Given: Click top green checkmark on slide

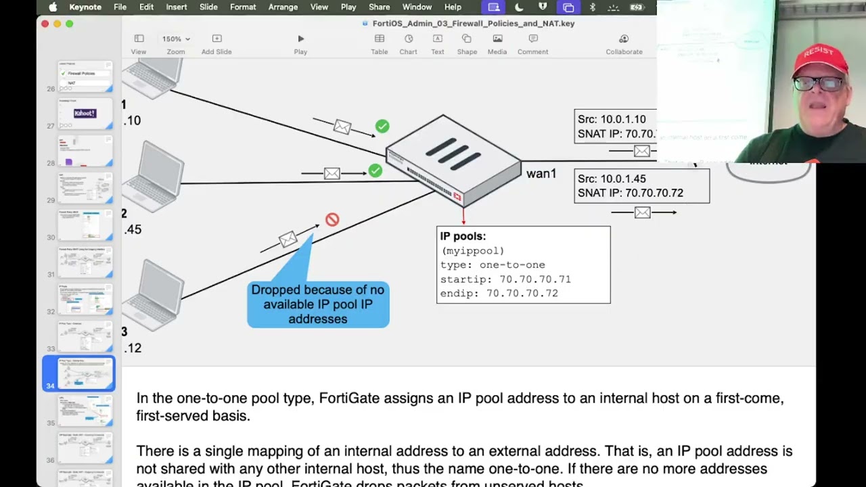Looking at the screenshot, I should (x=382, y=126).
